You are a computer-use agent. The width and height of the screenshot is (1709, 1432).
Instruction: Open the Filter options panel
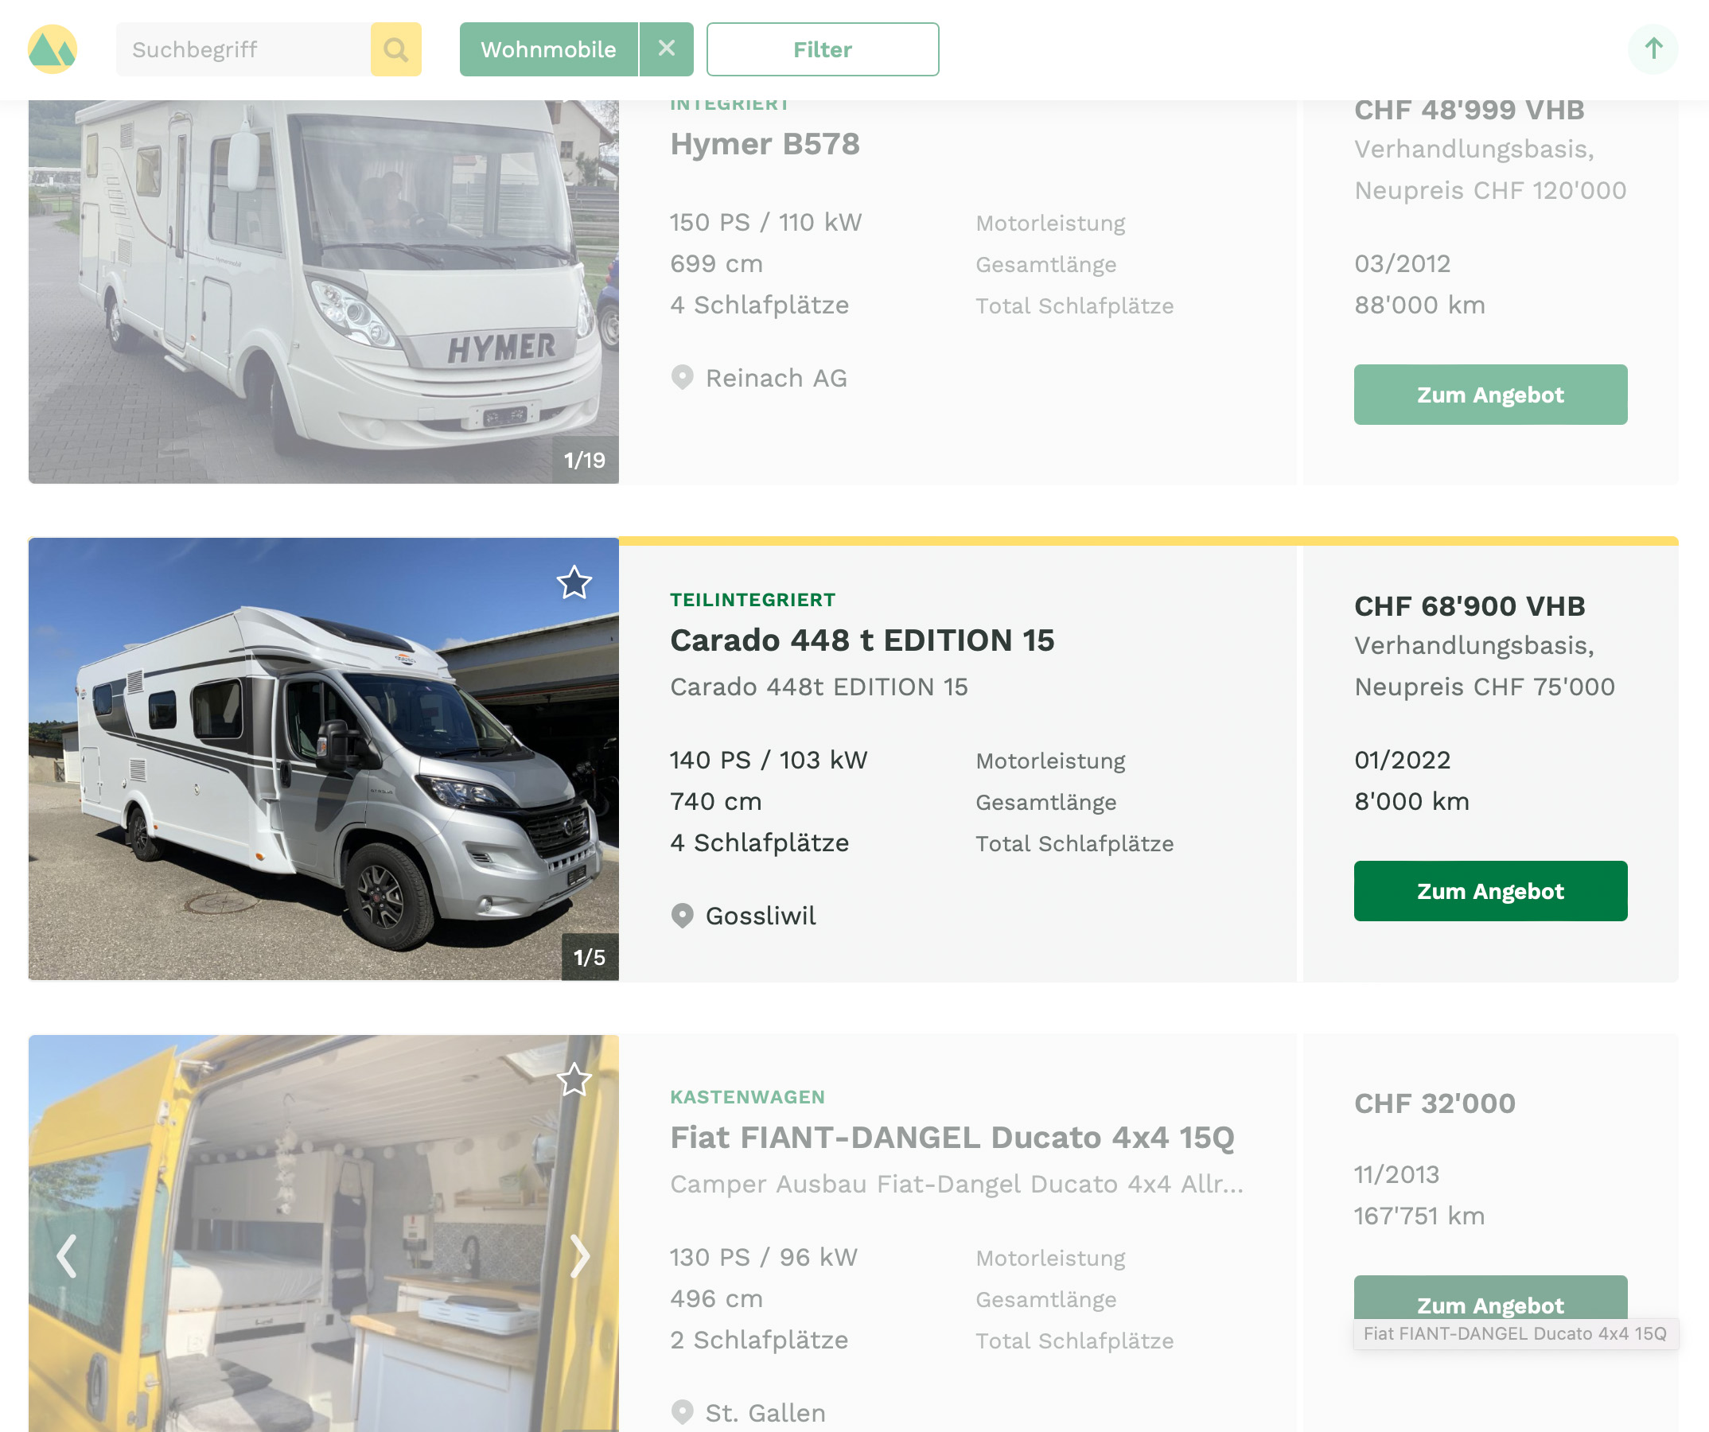(822, 49)
